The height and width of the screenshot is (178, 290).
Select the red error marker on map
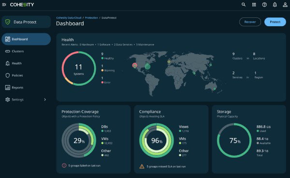click(135, 65)
